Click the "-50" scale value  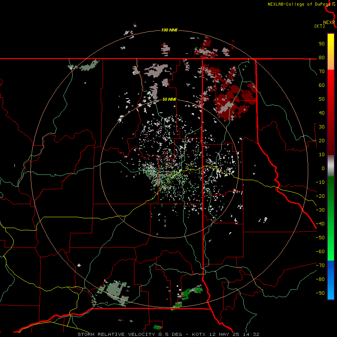pyautogui.click(x=320, y=238)
